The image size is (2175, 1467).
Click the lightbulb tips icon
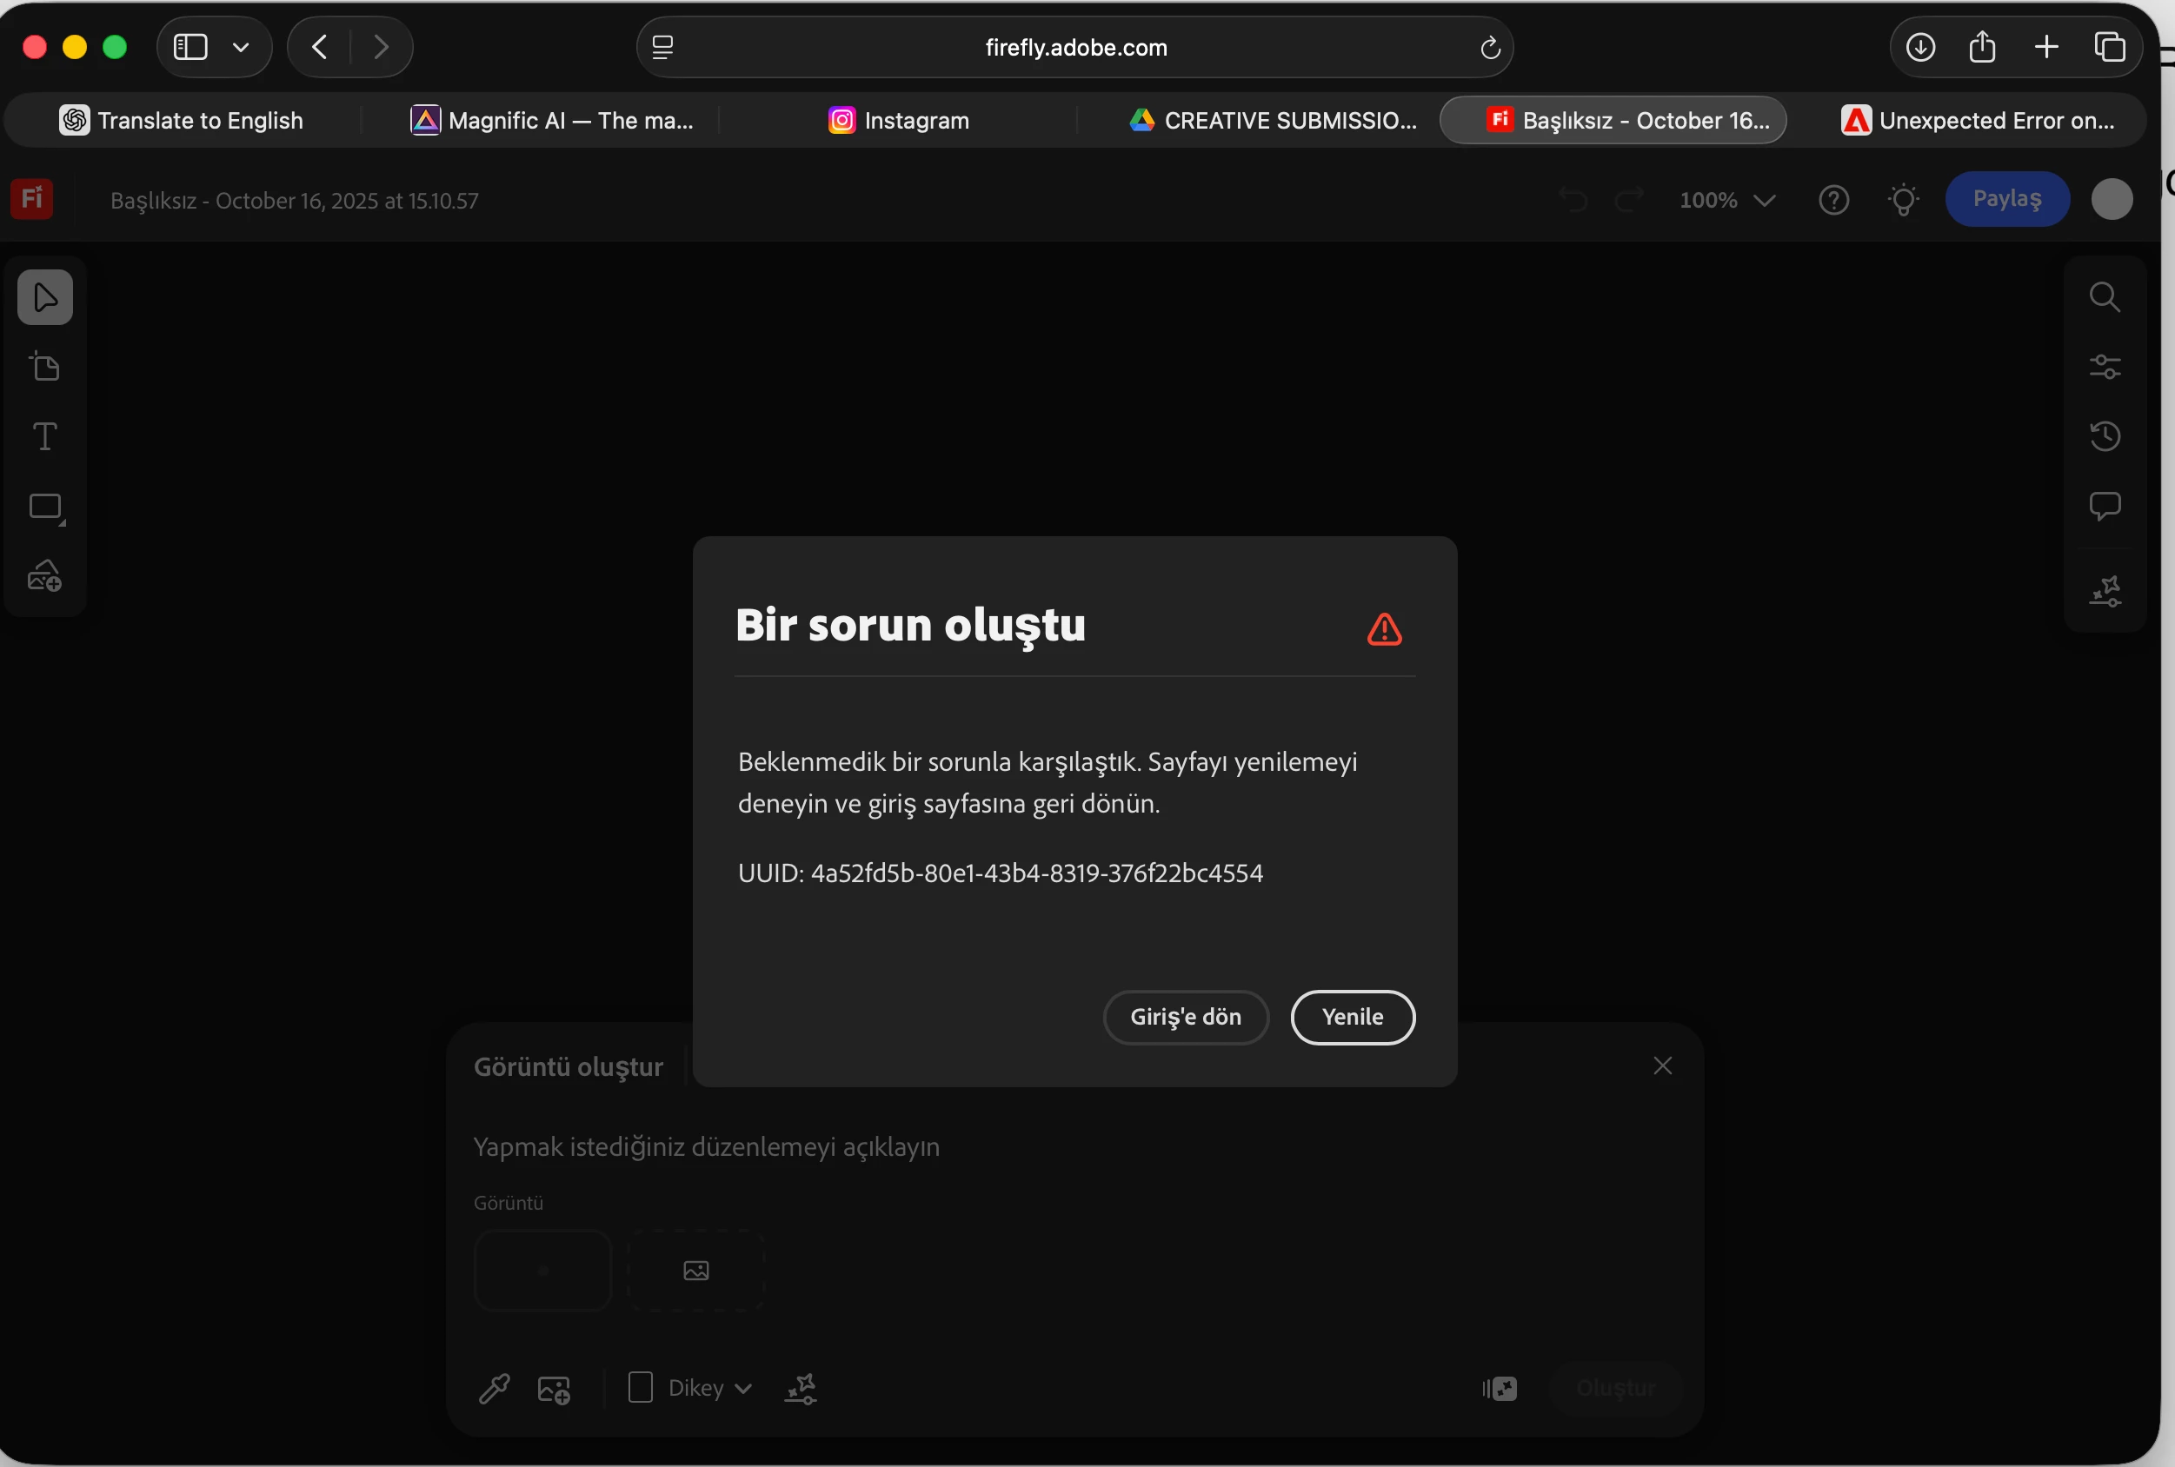point(1903,200)
